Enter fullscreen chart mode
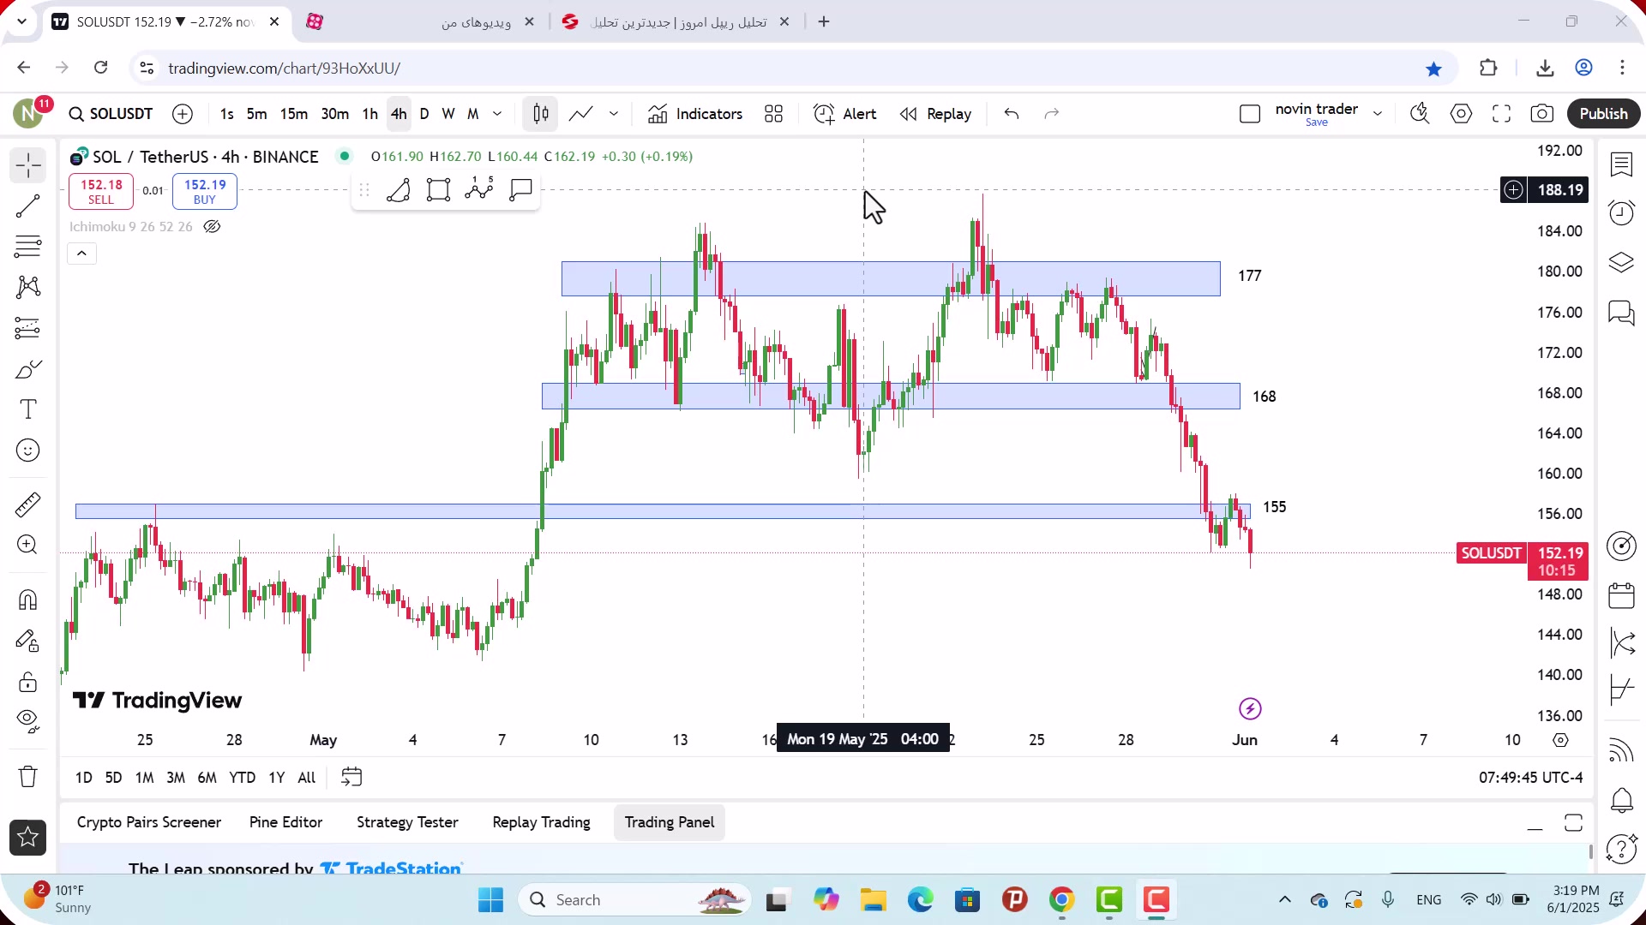Image resolution: width=1646 pixels, height=925 pixels. [1502, 114]
